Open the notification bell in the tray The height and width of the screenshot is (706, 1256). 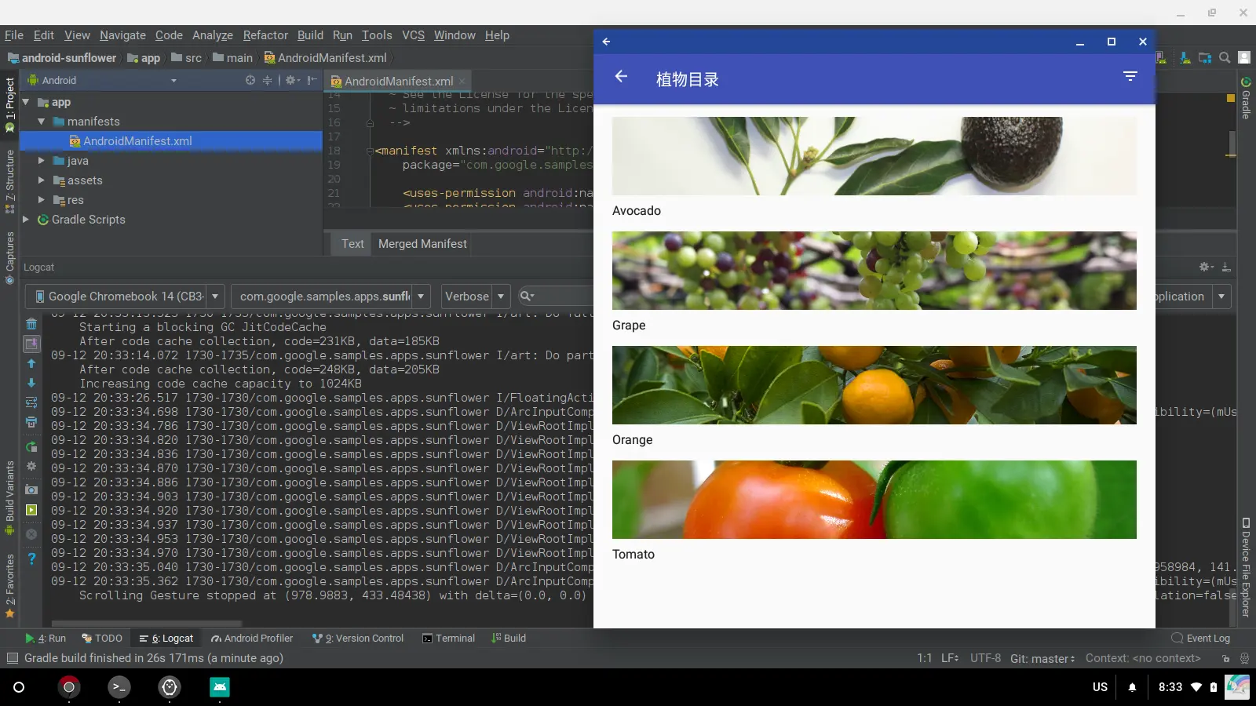[1132, 687]
